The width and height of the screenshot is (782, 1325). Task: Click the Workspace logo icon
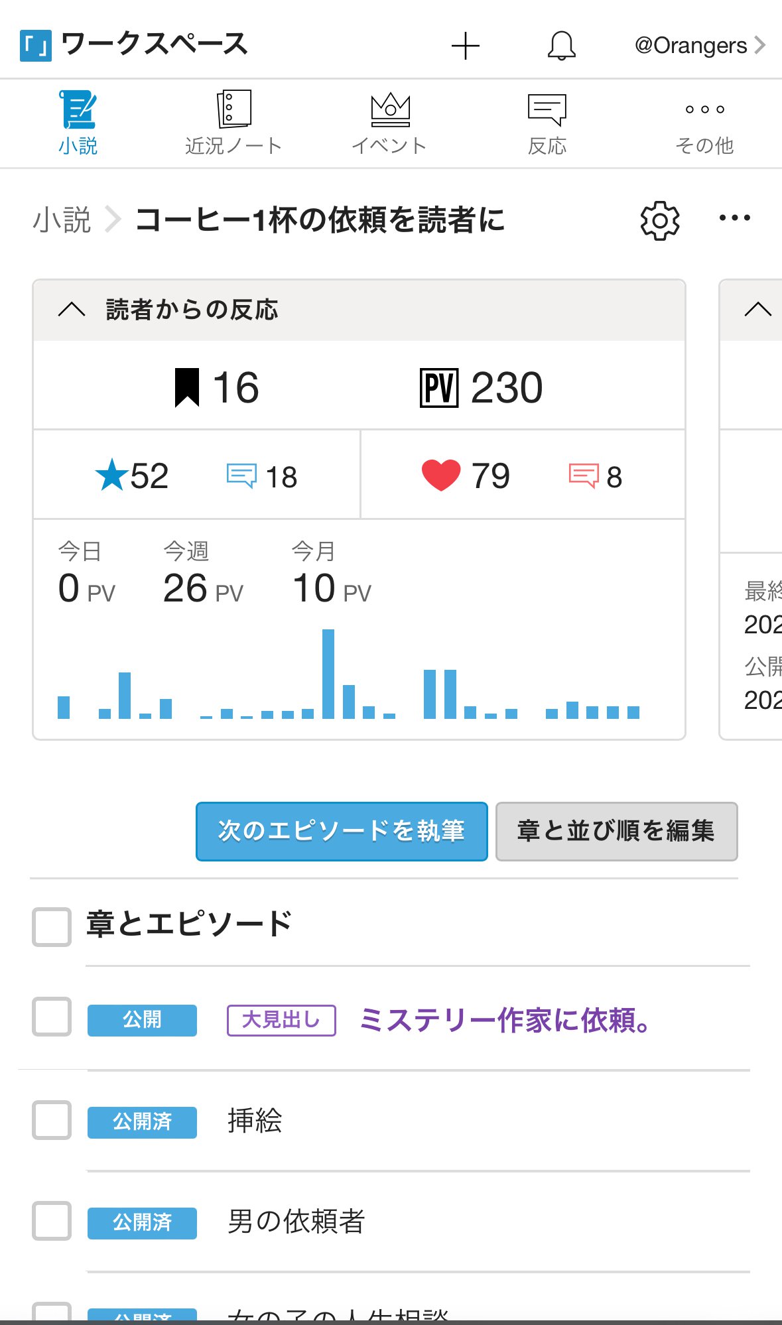(x=36, y=46)
